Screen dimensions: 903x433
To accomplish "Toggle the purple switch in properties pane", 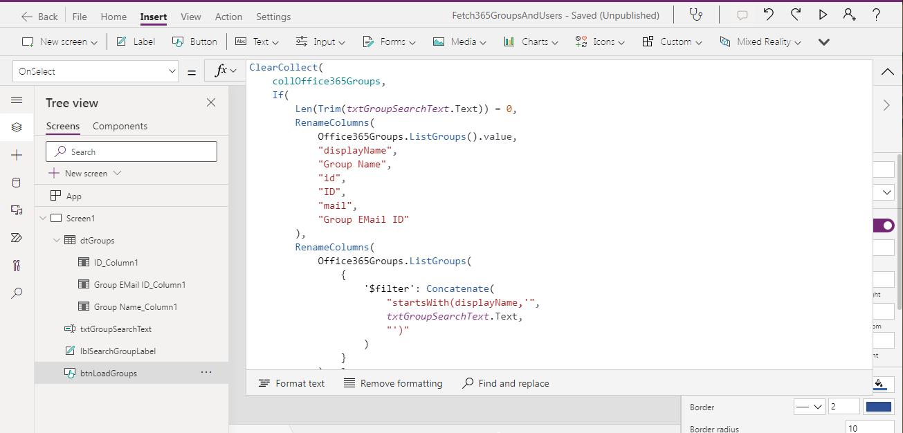I will click(x=884, y=225).
